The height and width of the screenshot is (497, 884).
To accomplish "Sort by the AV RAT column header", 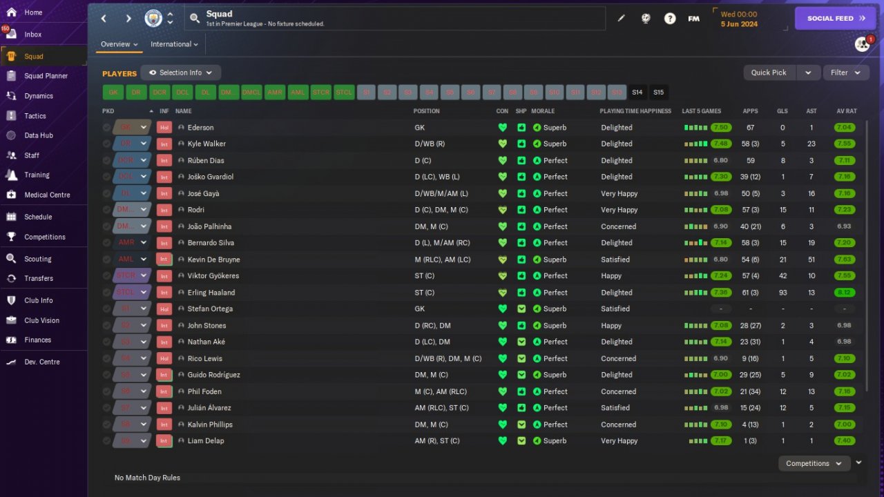I will tap(846, 111).
